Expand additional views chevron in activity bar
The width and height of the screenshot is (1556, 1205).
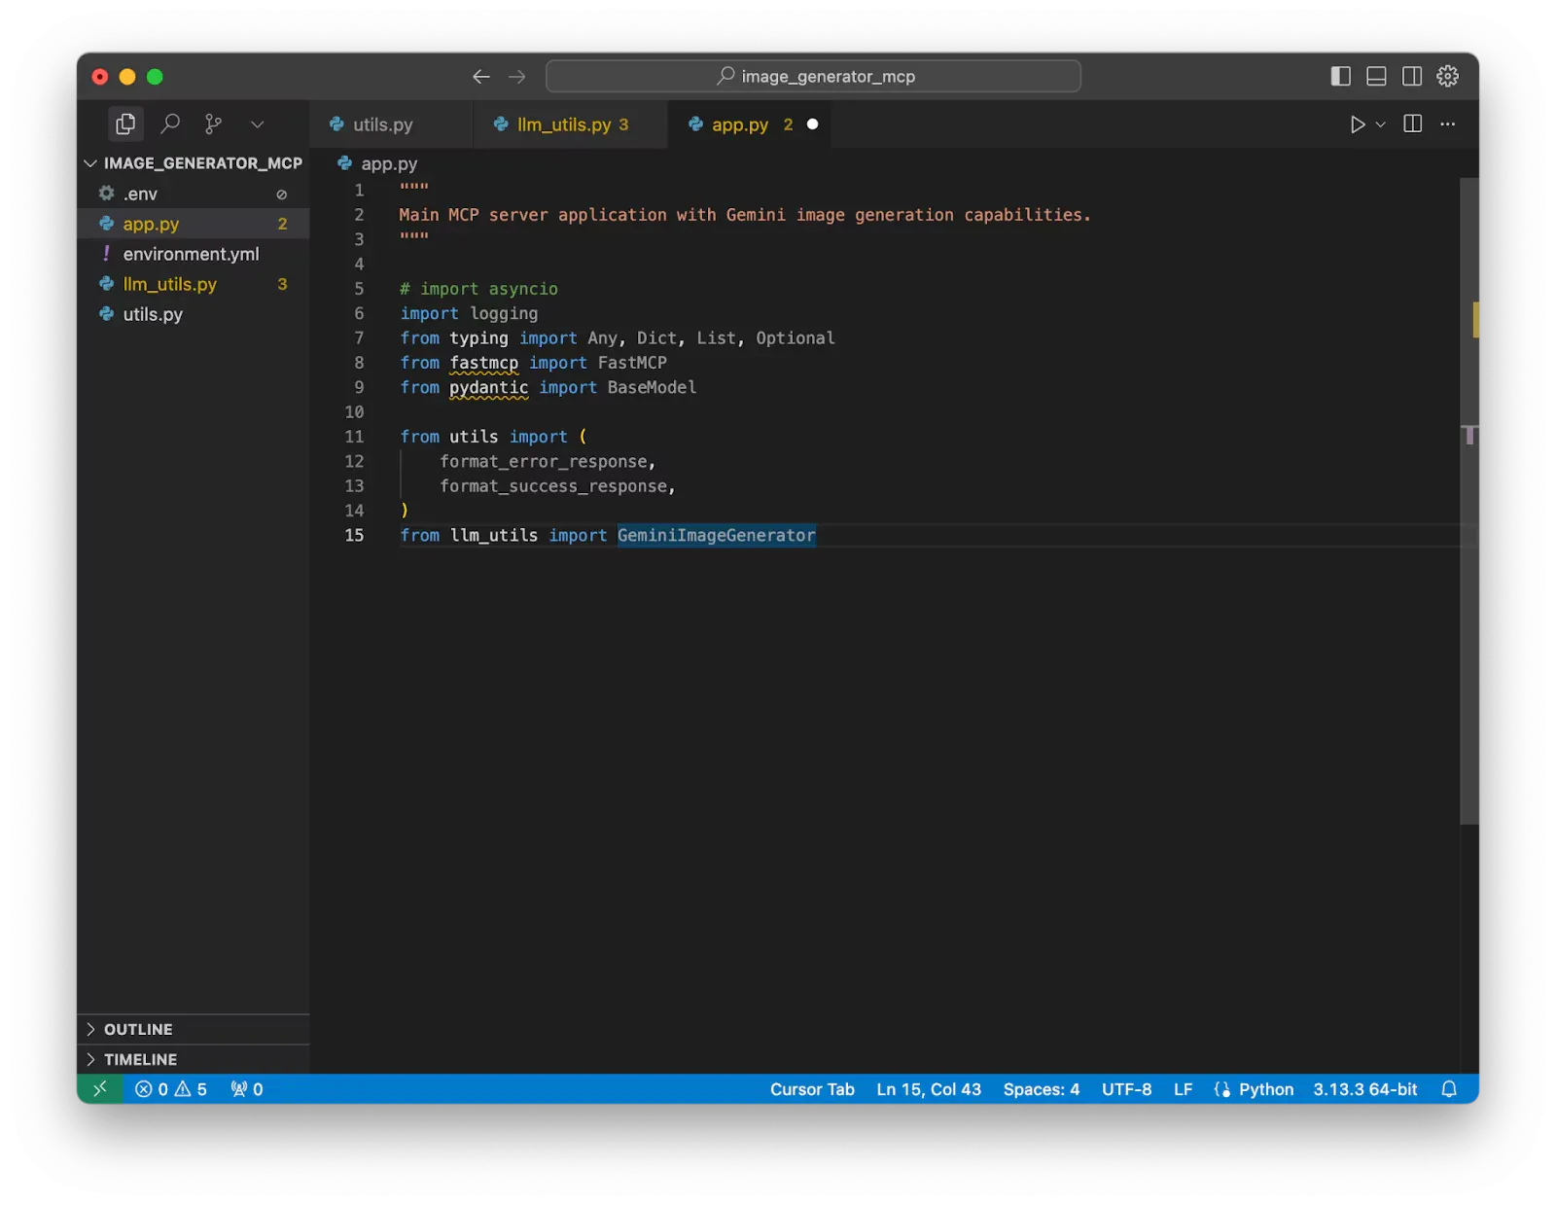[x=257, y=124]
